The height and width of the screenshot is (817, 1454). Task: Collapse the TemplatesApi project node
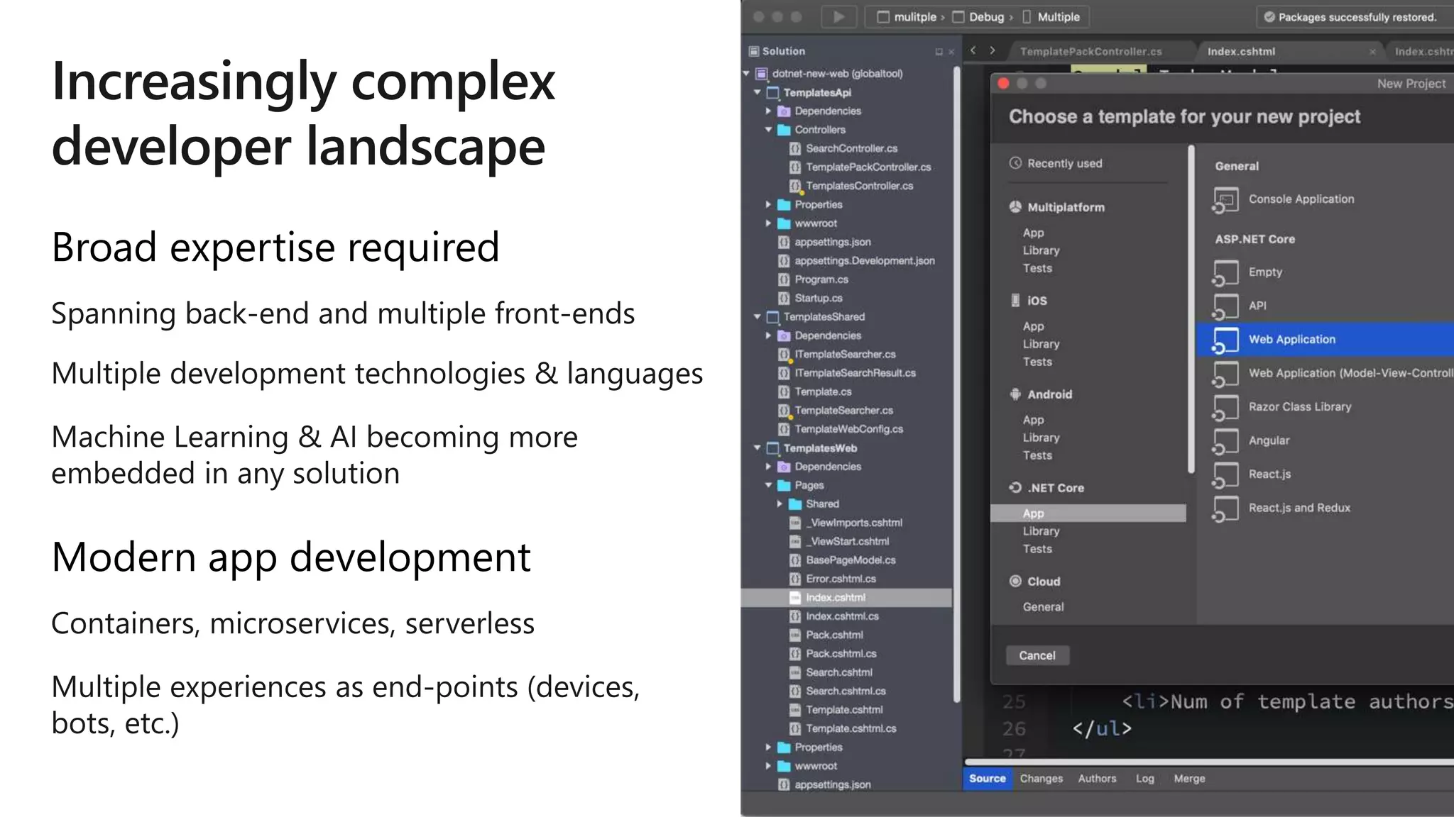757,92
